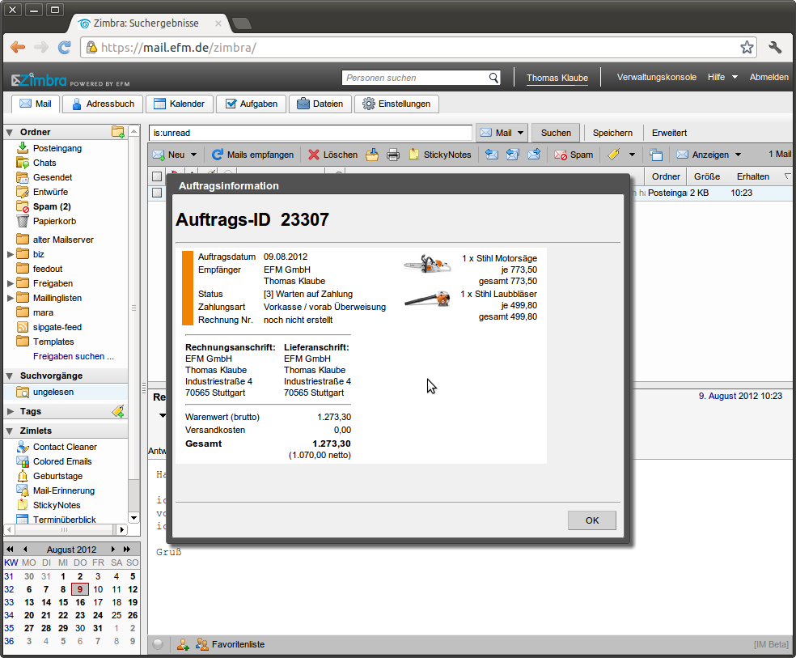The image size is (796, 658).
Task: Click OK in Auftragsinformation dialog
Action: (592, 520)
